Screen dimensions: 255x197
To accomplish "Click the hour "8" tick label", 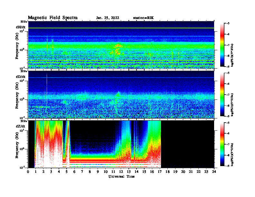I will (90, 172).
